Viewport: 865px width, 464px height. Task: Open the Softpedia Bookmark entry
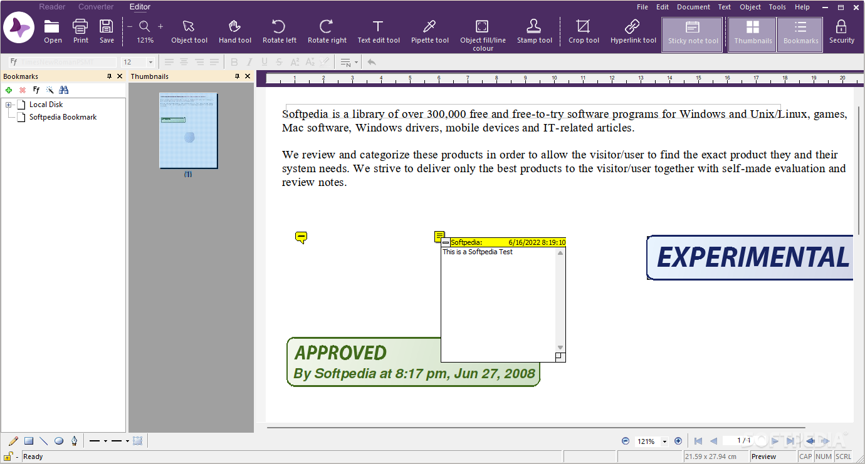(x=63, y=117)
